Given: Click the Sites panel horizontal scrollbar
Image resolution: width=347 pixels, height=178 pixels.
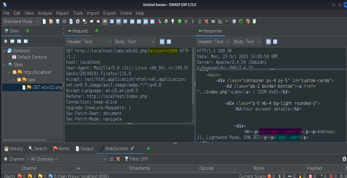Looking at the screenshot, I should 25,140.
